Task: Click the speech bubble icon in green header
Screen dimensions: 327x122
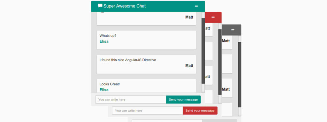Action: coord(100,6)
